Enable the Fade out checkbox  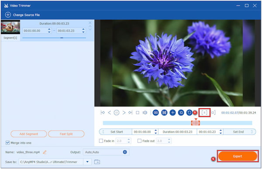click(x=139, y=141)
